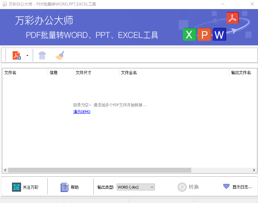258x203 pixels.
Task: Click the title bar app icon
Action: 5,4
